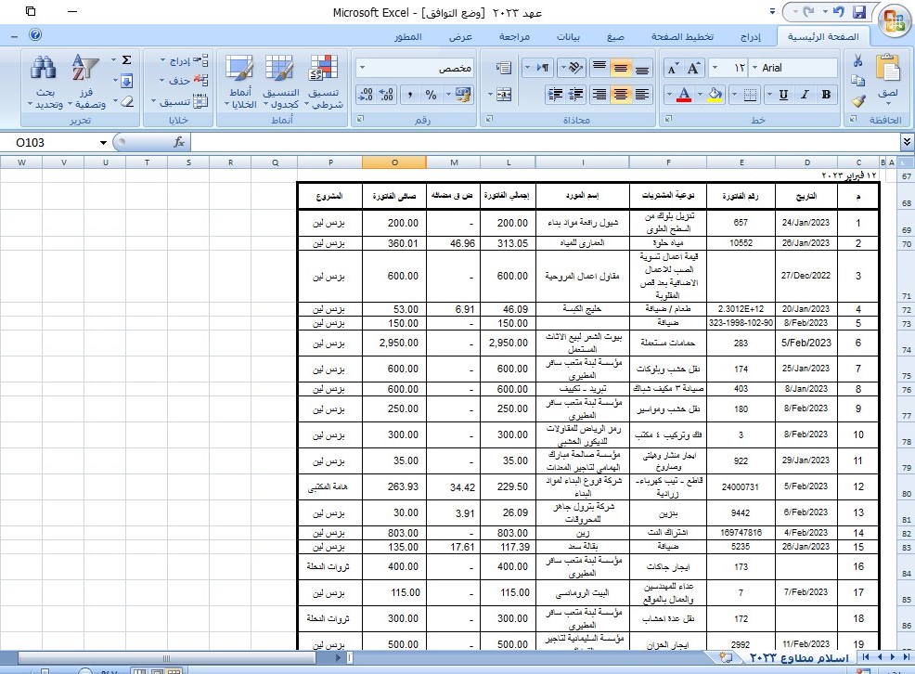Apply accounting number format icon
The height and width of the screenshot is (674, 915).
pyautogui.click(x=463, y=95)
